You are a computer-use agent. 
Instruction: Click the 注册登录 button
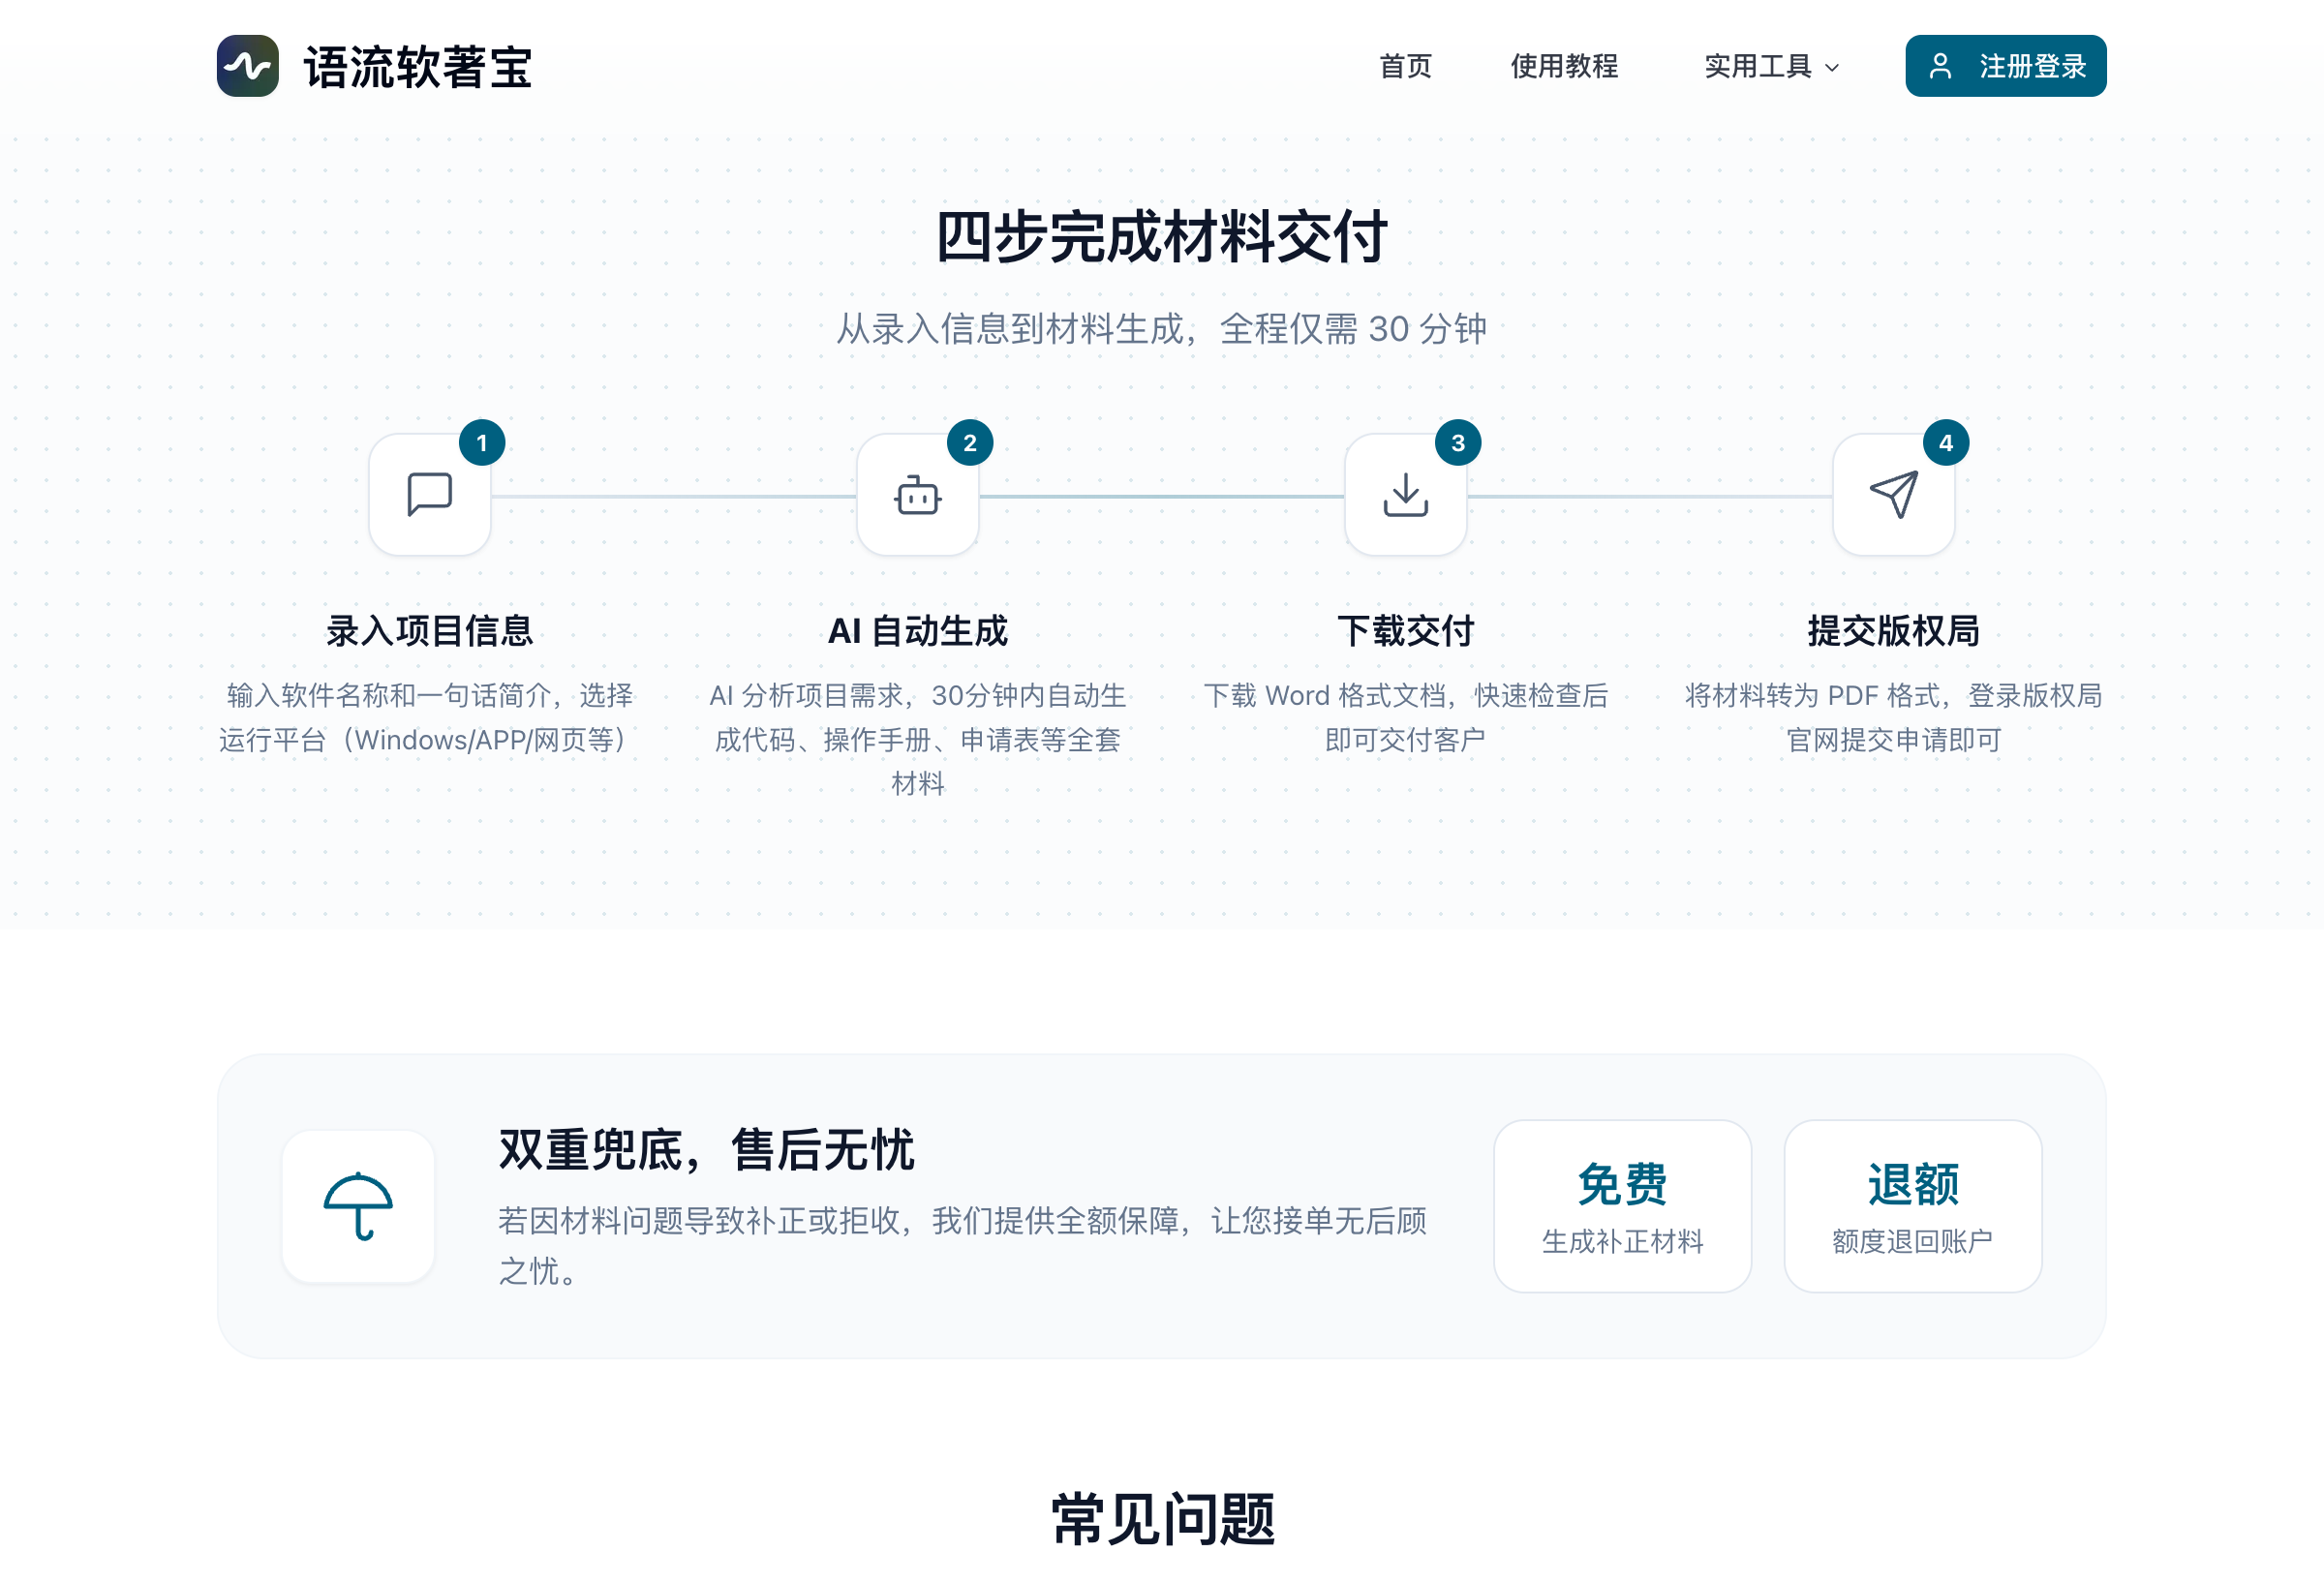point(2005,65)
